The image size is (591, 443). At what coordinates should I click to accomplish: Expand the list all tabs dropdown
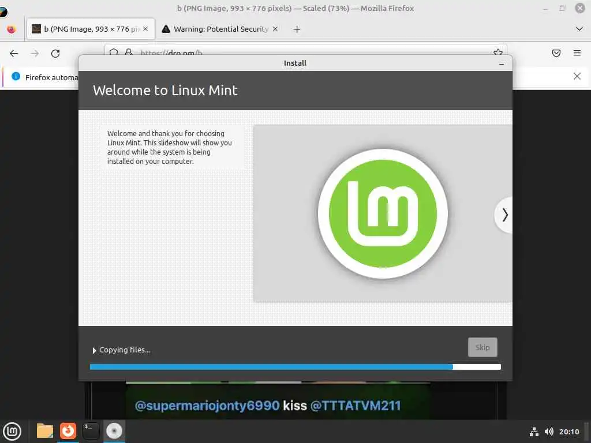579,29
